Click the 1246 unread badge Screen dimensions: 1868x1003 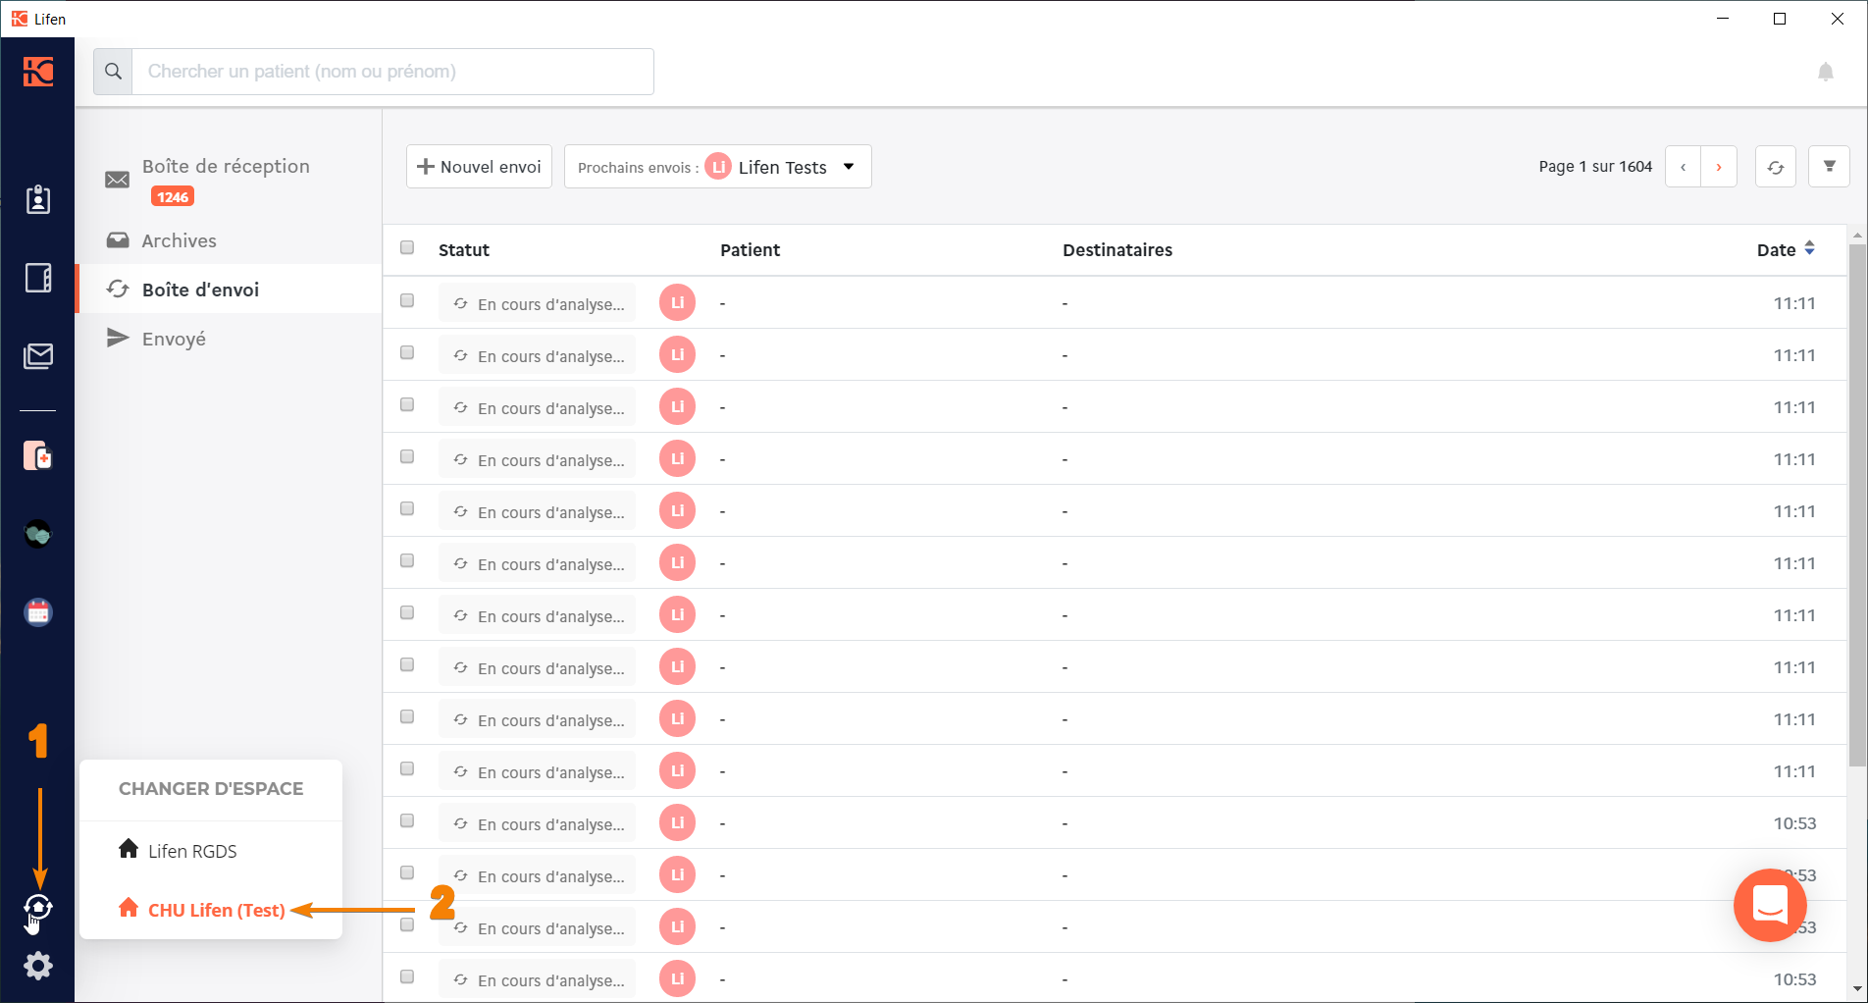pyautogui.click(x=173, y=197)
